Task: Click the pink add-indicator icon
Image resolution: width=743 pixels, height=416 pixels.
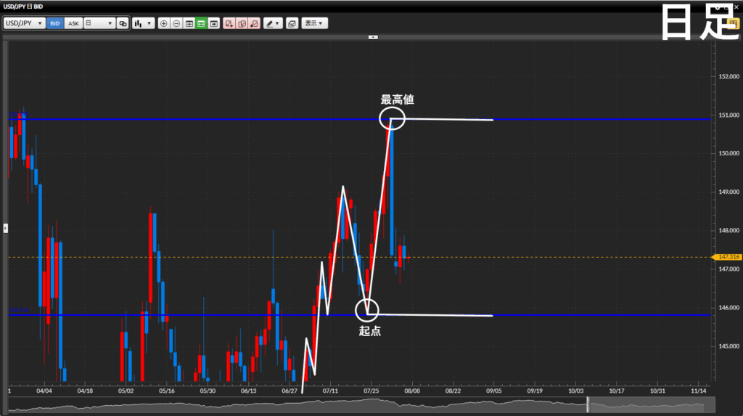Action: click(x=229, y=23)
